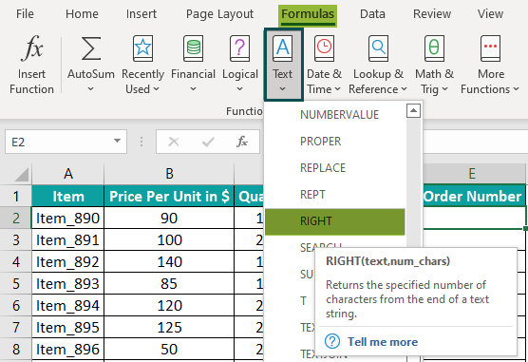Click the Tell me more link
Screen dimensions: 528x362
coord(383,342)
